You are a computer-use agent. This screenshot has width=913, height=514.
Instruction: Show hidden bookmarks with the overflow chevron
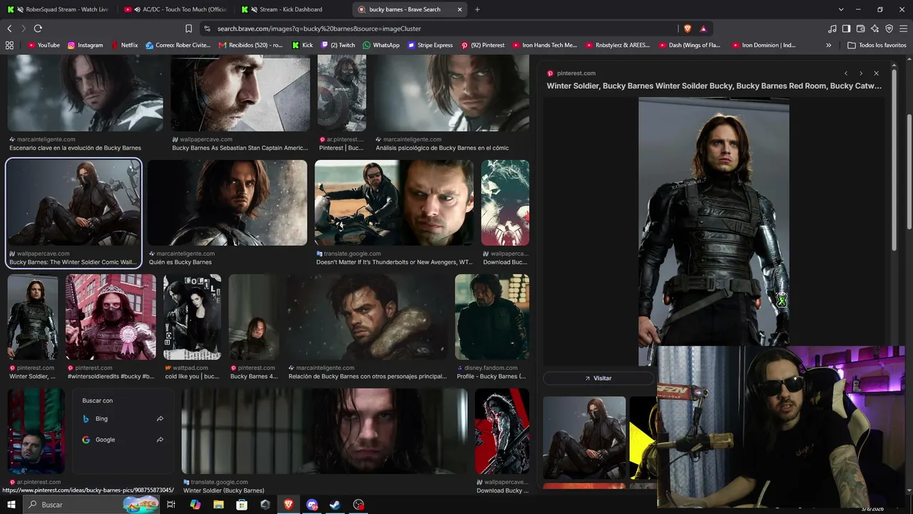click(828, 45)
